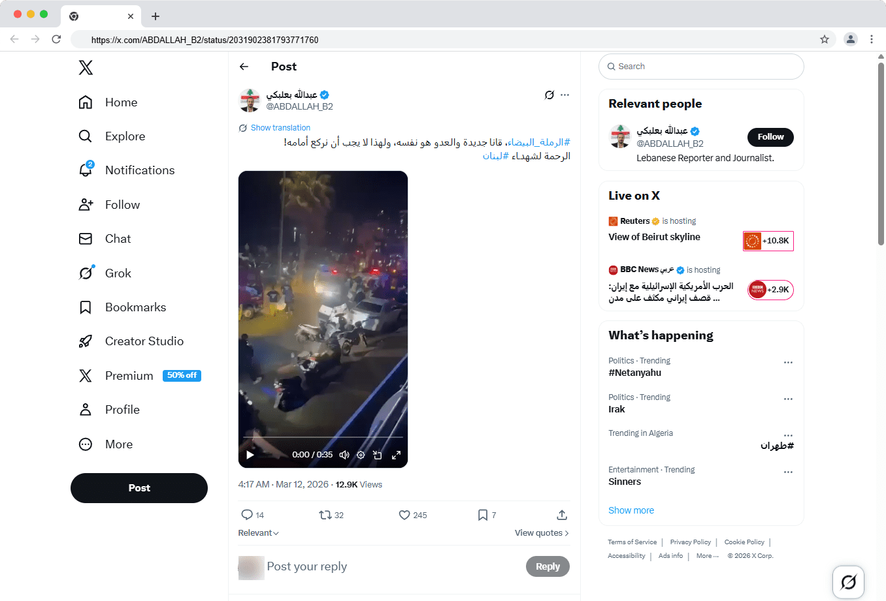Expand video to fullscreen
This screenshot has height=601, width=886.
click(396, 455)
